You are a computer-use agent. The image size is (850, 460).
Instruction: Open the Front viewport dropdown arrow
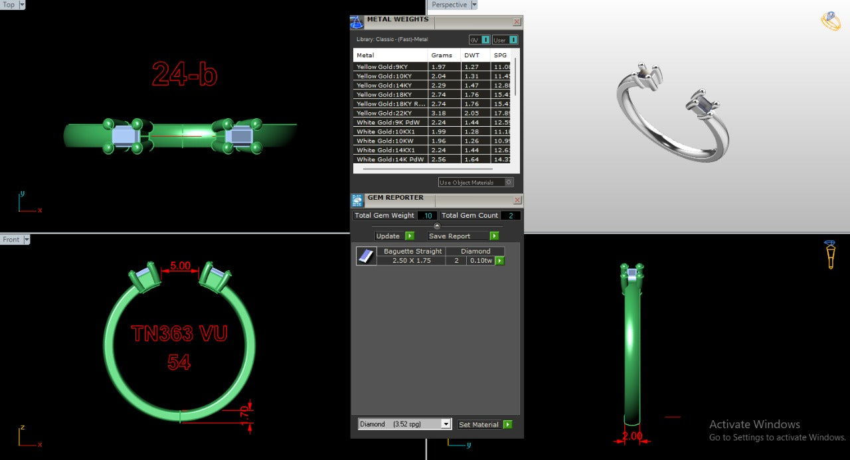tap(27, 240)
